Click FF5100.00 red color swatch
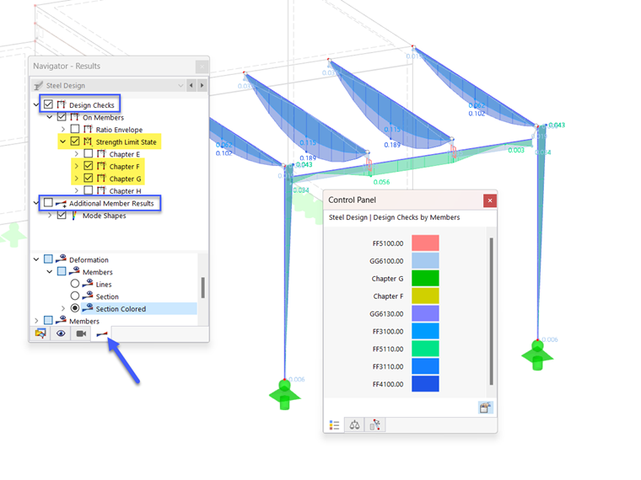641x480 pixels. click(425, 243)
